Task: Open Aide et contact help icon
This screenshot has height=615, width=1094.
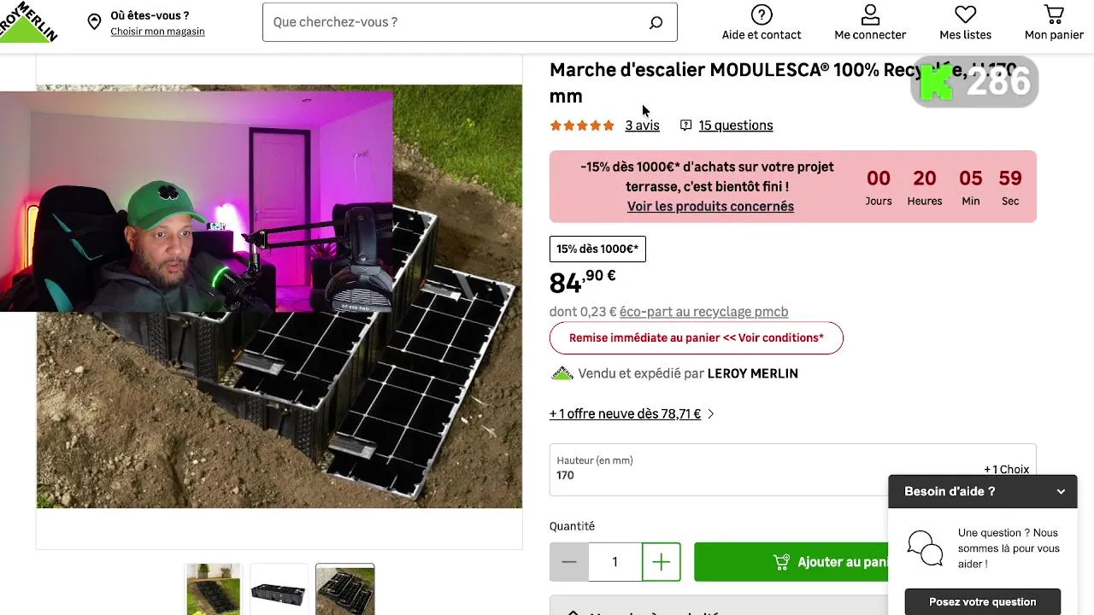Action: pyautogui.click(x=761, y=15)
